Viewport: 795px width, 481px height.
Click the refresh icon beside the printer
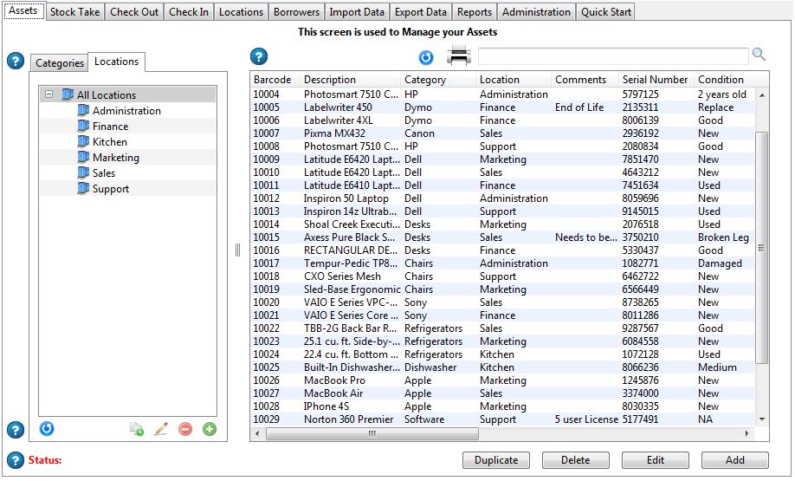pos(426,57)
